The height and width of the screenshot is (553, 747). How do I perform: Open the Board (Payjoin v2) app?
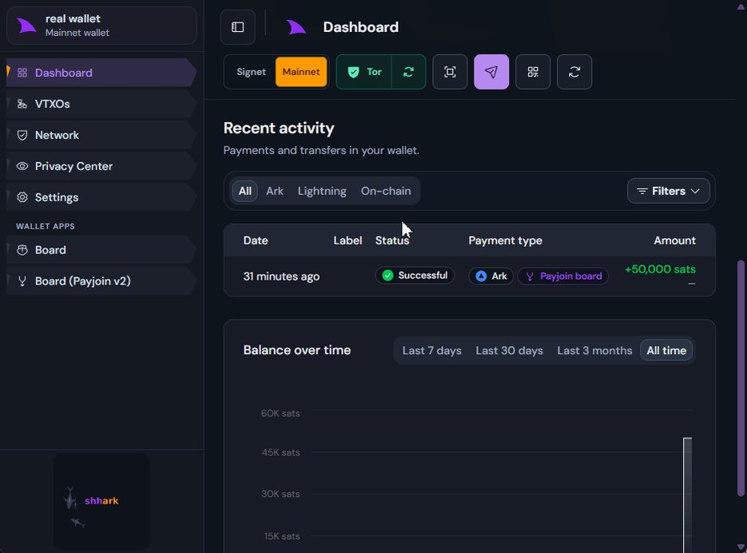pyautogui.click(x=101, y=281)
